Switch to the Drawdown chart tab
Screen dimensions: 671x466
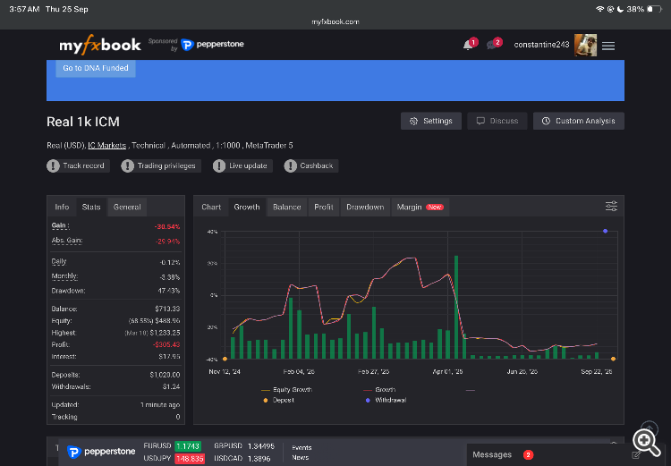[365, 208]
